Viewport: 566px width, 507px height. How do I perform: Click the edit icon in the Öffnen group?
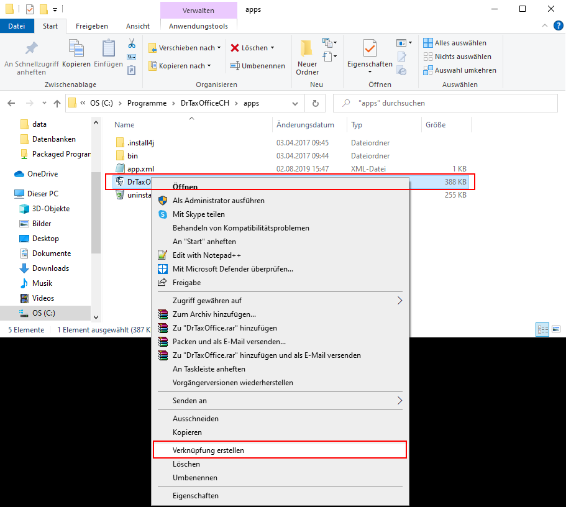(401, 57)
